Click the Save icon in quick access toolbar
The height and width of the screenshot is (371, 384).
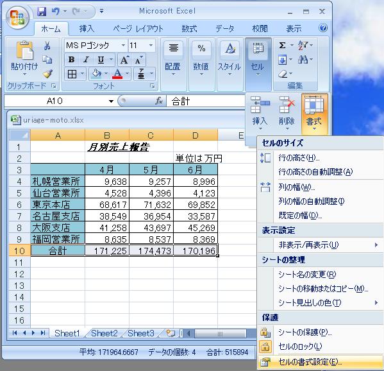tap(42, 12)
